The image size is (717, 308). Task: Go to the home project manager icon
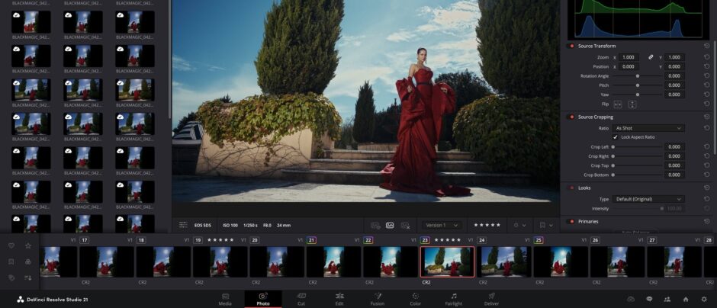685,299
